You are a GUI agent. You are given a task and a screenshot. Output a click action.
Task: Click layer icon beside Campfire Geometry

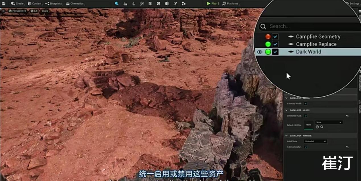pyautogui.click(x=290, y=37)
